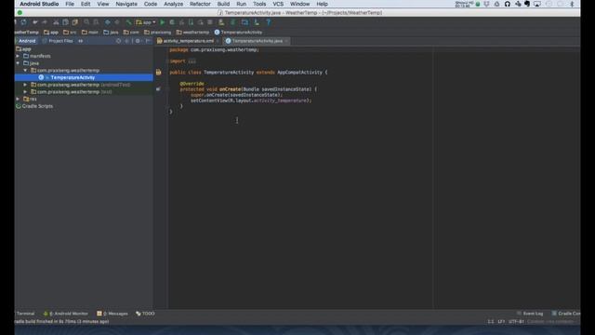
Task: Click the blue Help question mark icon
Action: pyautogui.click(x=269, y=22)
